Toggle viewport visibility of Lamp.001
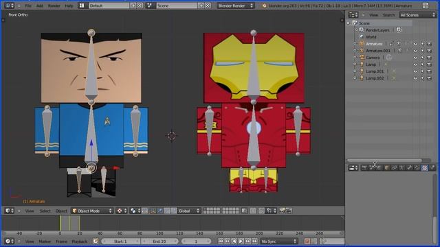Viewport: 440px width, 247px height. pos(415,71)
